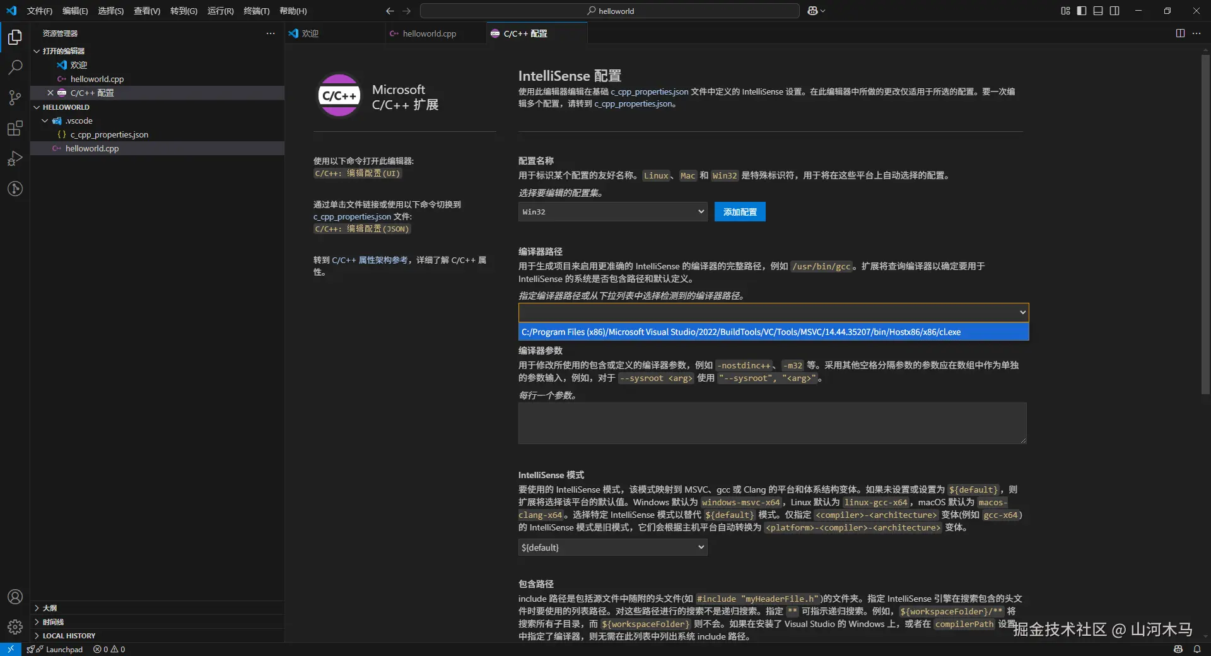Open helloworld.cpp in the HELLOWORLD tree
Image resolution: width=1211 pixels, height=656 pixels.
pyautogui.click(x=92, y=148)
